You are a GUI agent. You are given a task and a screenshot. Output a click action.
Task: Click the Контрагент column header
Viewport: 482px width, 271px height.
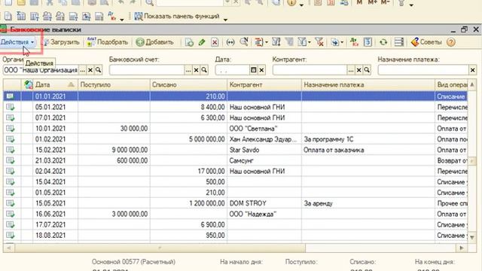point(264,84)
